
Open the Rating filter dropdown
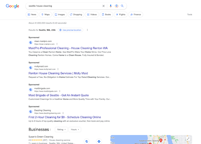click(x=61, y=130)
